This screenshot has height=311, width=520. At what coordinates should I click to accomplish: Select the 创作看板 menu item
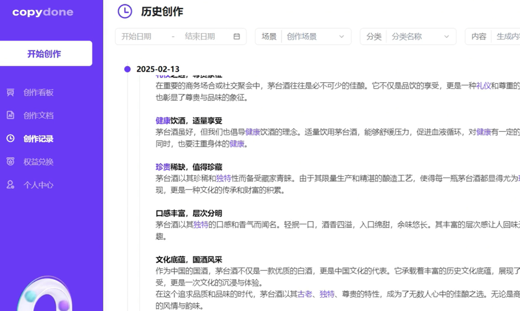39,92
